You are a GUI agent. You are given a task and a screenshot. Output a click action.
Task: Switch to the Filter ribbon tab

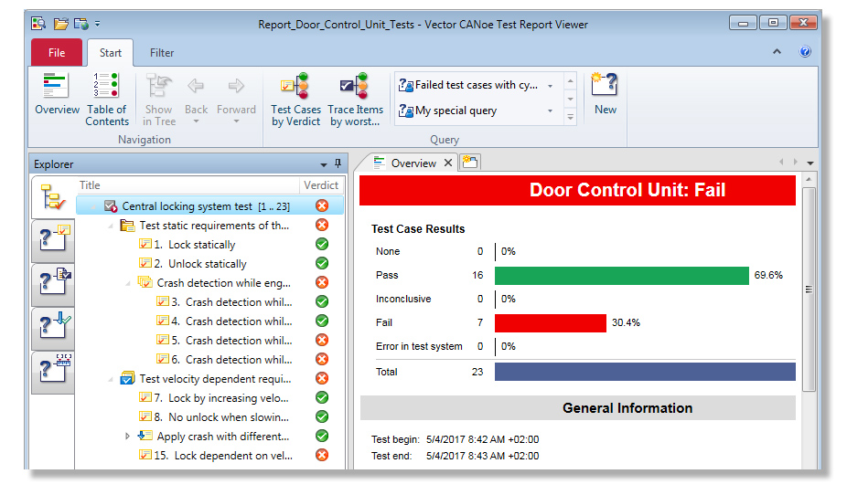(162, 53)
